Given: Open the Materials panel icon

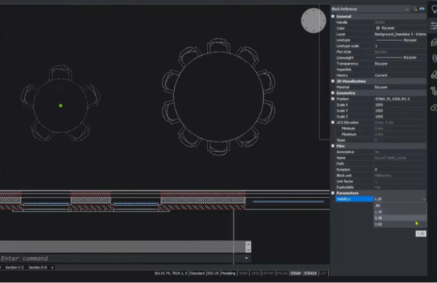Looking at the screenshot, I should (x=434, y=75).
